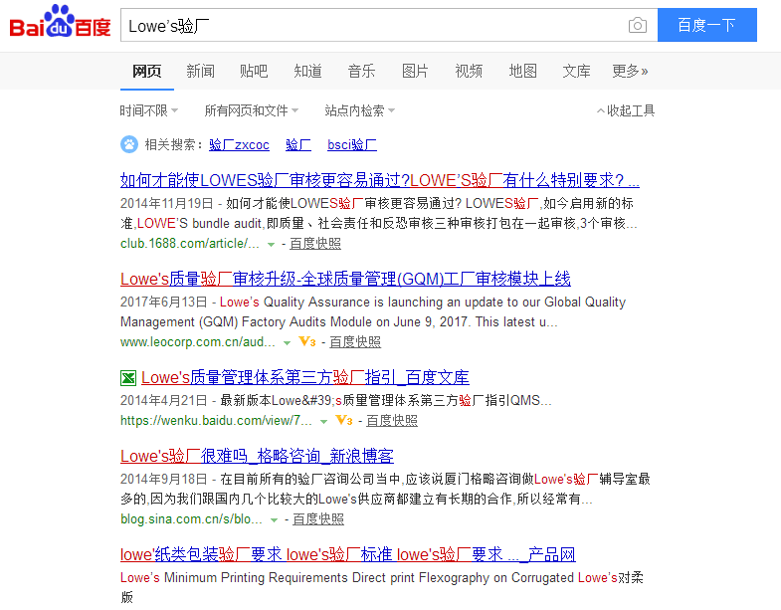Image resolution: width=781 pixels, height=610 pixels.
Task: Click related search 验厂zxcoc
Action: point(239,145)
